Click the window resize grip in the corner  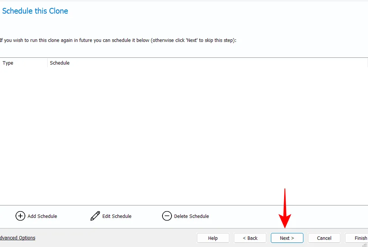365,245
